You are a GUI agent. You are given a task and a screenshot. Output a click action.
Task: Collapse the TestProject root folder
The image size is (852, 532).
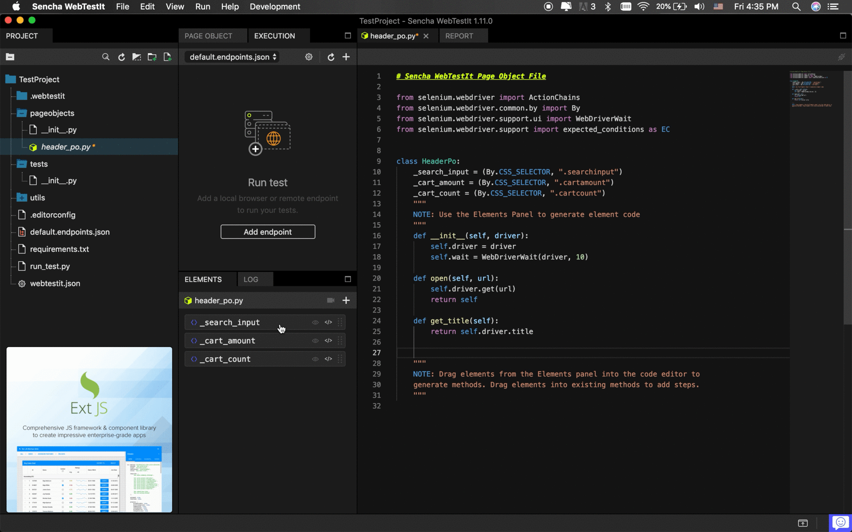point(11,79)
